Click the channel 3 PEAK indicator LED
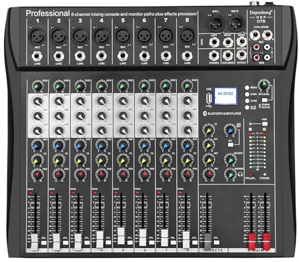 click(73, 193)
